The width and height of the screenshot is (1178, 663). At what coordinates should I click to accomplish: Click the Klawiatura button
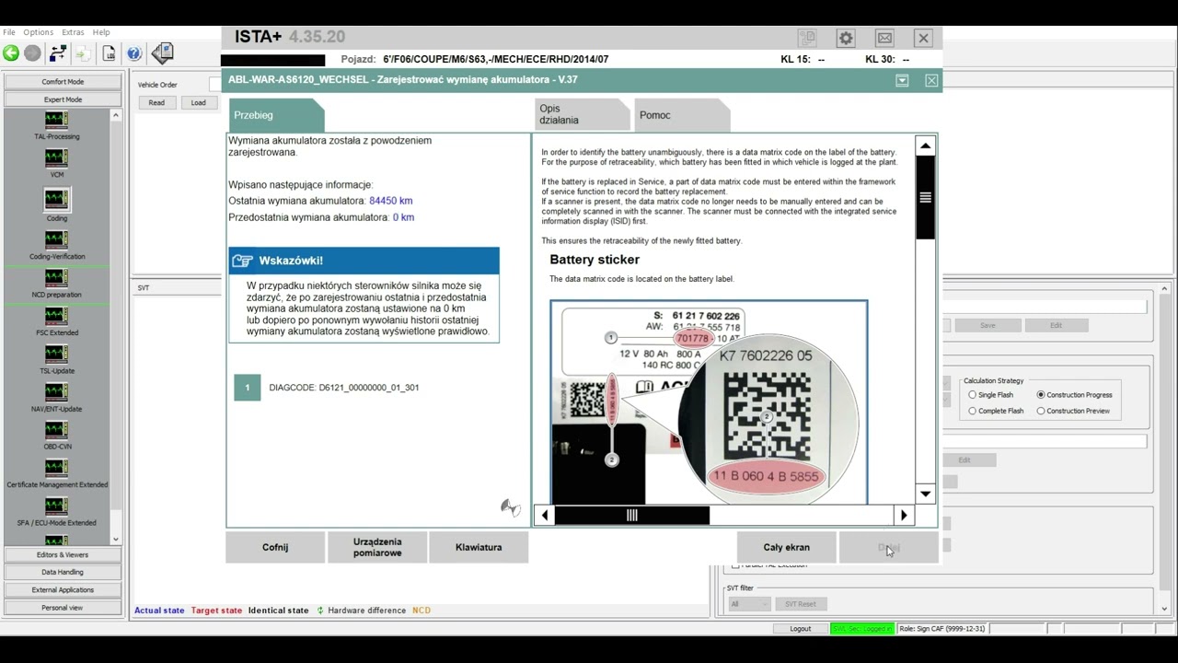click(479, 547)
